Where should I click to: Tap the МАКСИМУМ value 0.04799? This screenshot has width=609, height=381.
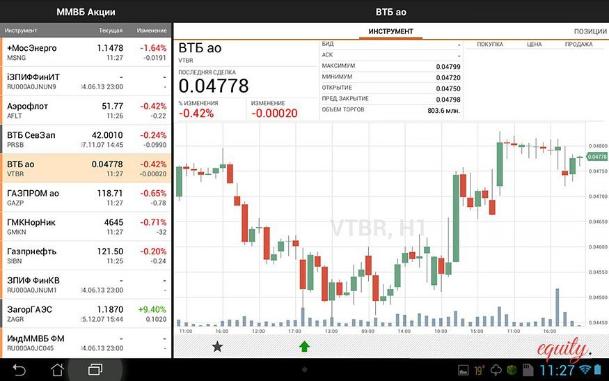pos(448,67)
